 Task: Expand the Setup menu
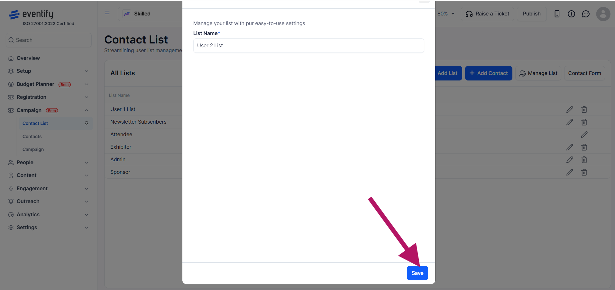tap(49, 71)
